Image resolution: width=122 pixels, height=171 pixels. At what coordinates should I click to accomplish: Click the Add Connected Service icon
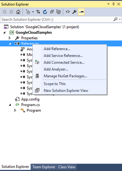37,62
